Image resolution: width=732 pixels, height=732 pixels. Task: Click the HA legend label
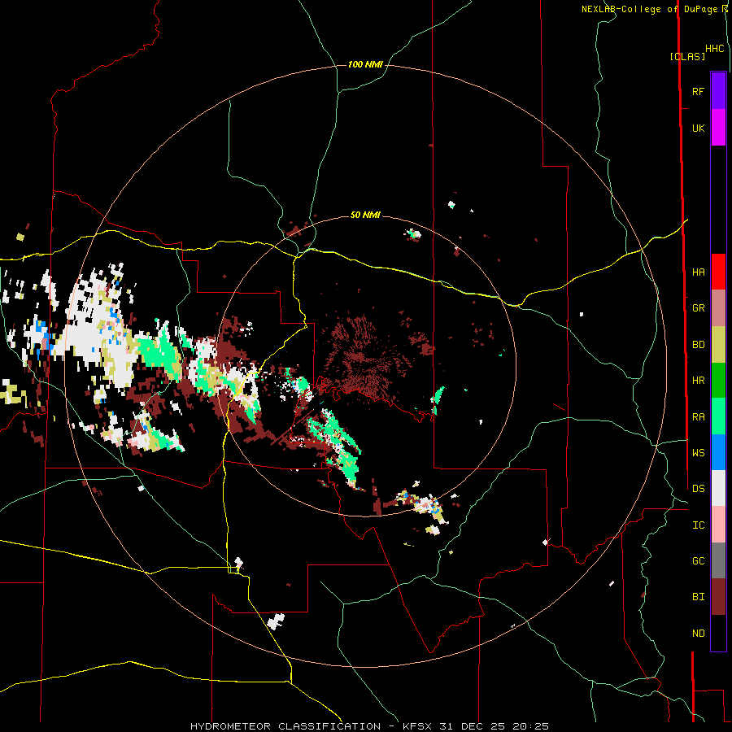pos(698,272)
